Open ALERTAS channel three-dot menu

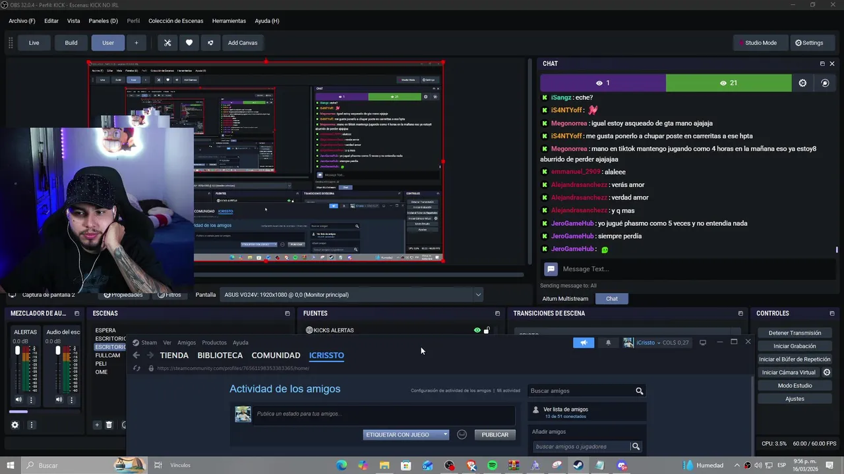coord(31,400)
